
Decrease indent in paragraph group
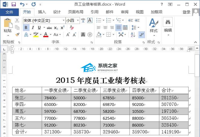pyautogui.click(x=131, y=20)
